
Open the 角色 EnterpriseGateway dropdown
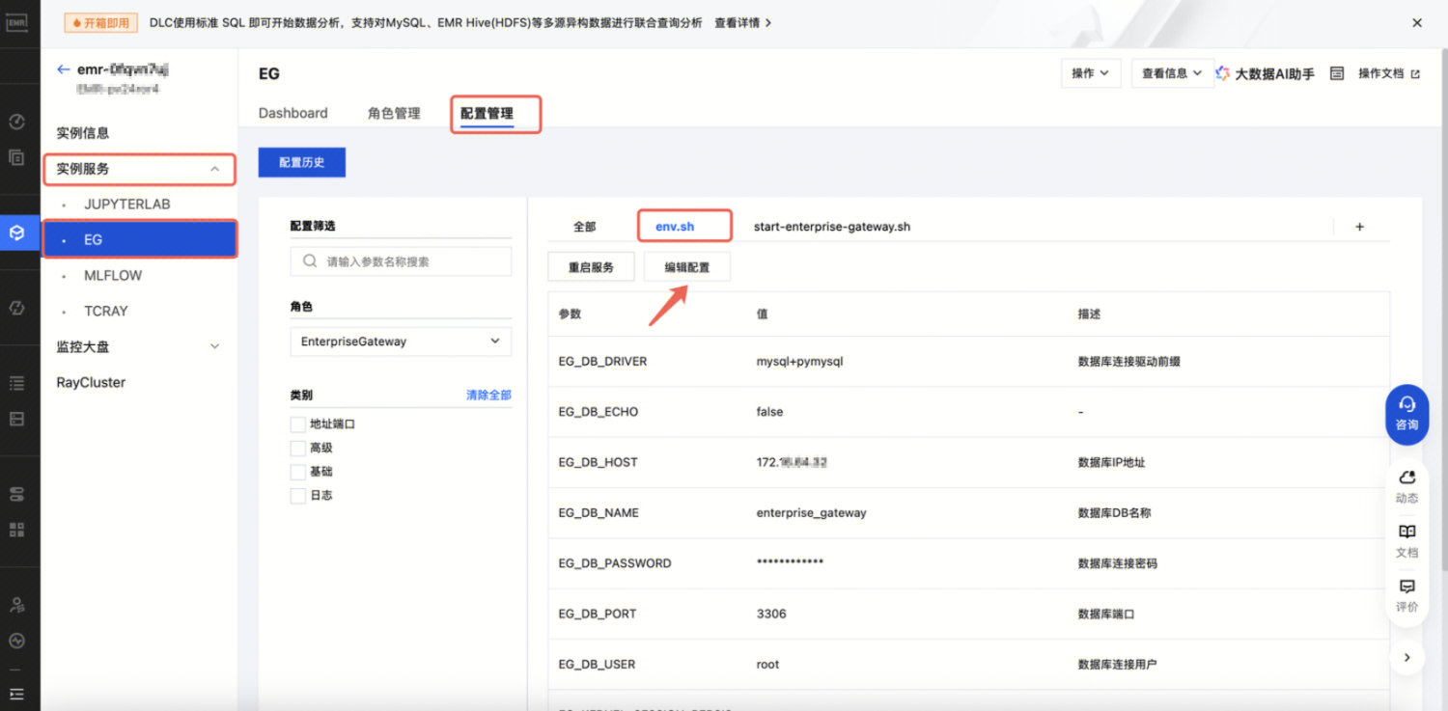pyautogui.click(x=401, y=342)
